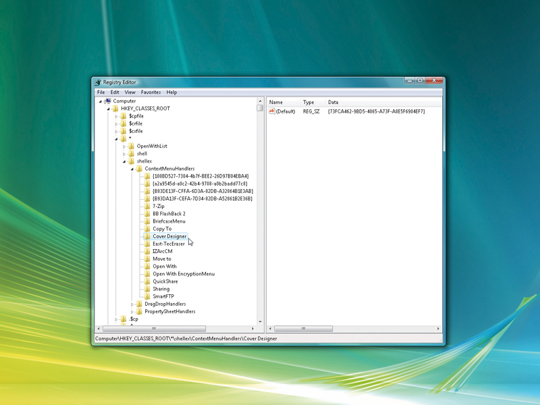This screenshot has width=540, height=405.
Task: Click the status bar registry path
Action: tap(186, 339)
